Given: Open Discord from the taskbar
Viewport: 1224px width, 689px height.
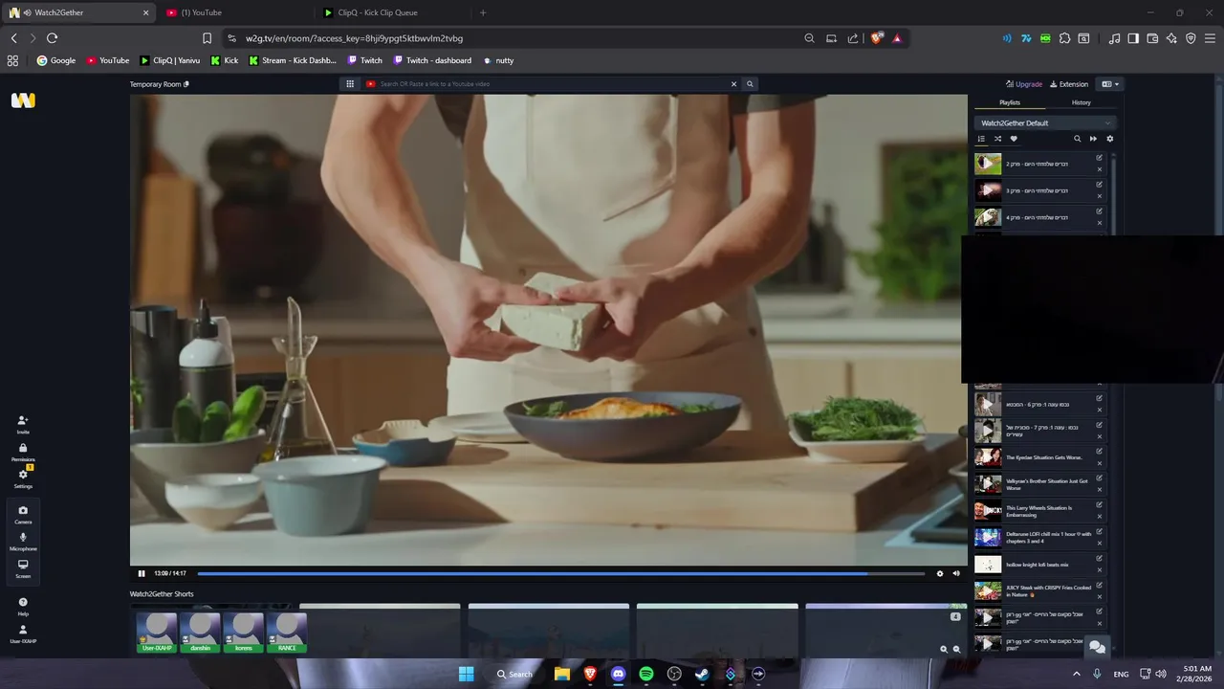Looking at the screenshot, I should [x=618, y=674].
